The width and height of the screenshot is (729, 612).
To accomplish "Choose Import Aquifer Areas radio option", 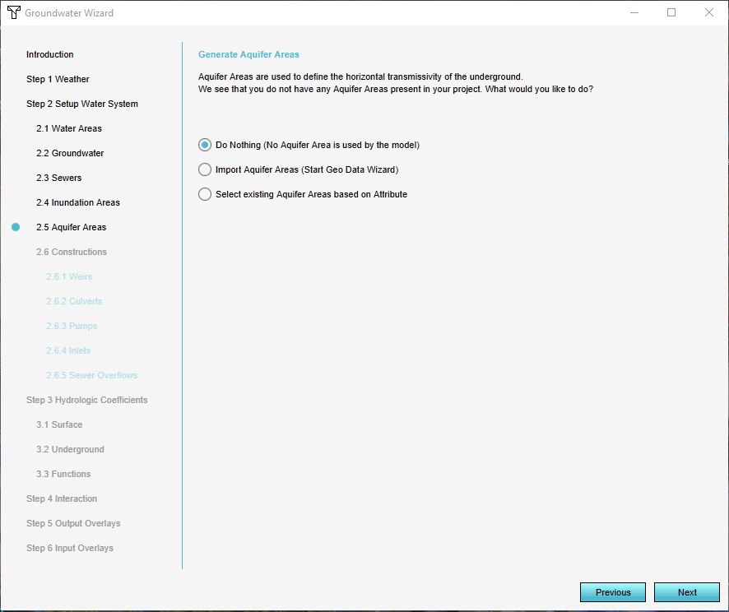I will 205,169.
